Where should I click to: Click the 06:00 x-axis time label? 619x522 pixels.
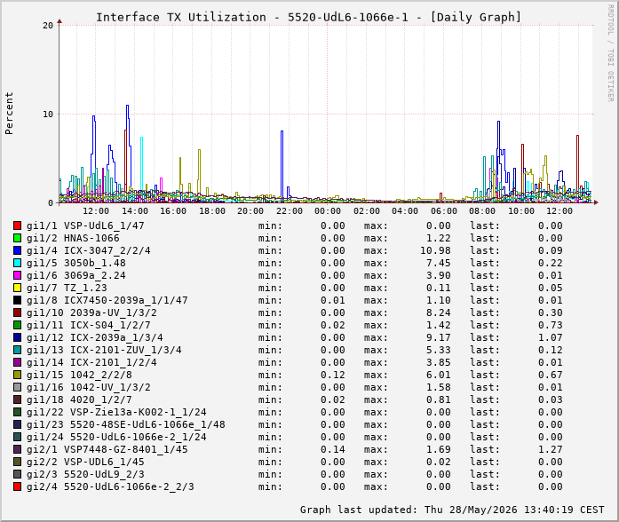(444, 211)
